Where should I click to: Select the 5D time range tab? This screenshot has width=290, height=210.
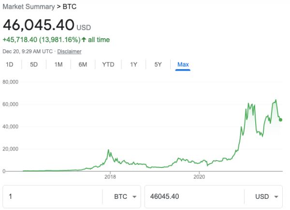pos(34,64)
